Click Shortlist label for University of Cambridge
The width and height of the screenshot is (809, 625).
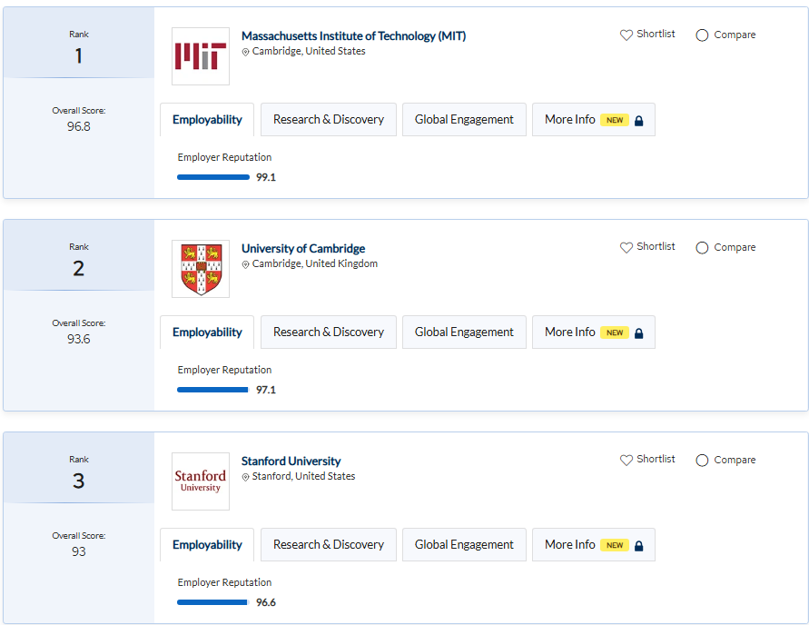tap(656, 247)
